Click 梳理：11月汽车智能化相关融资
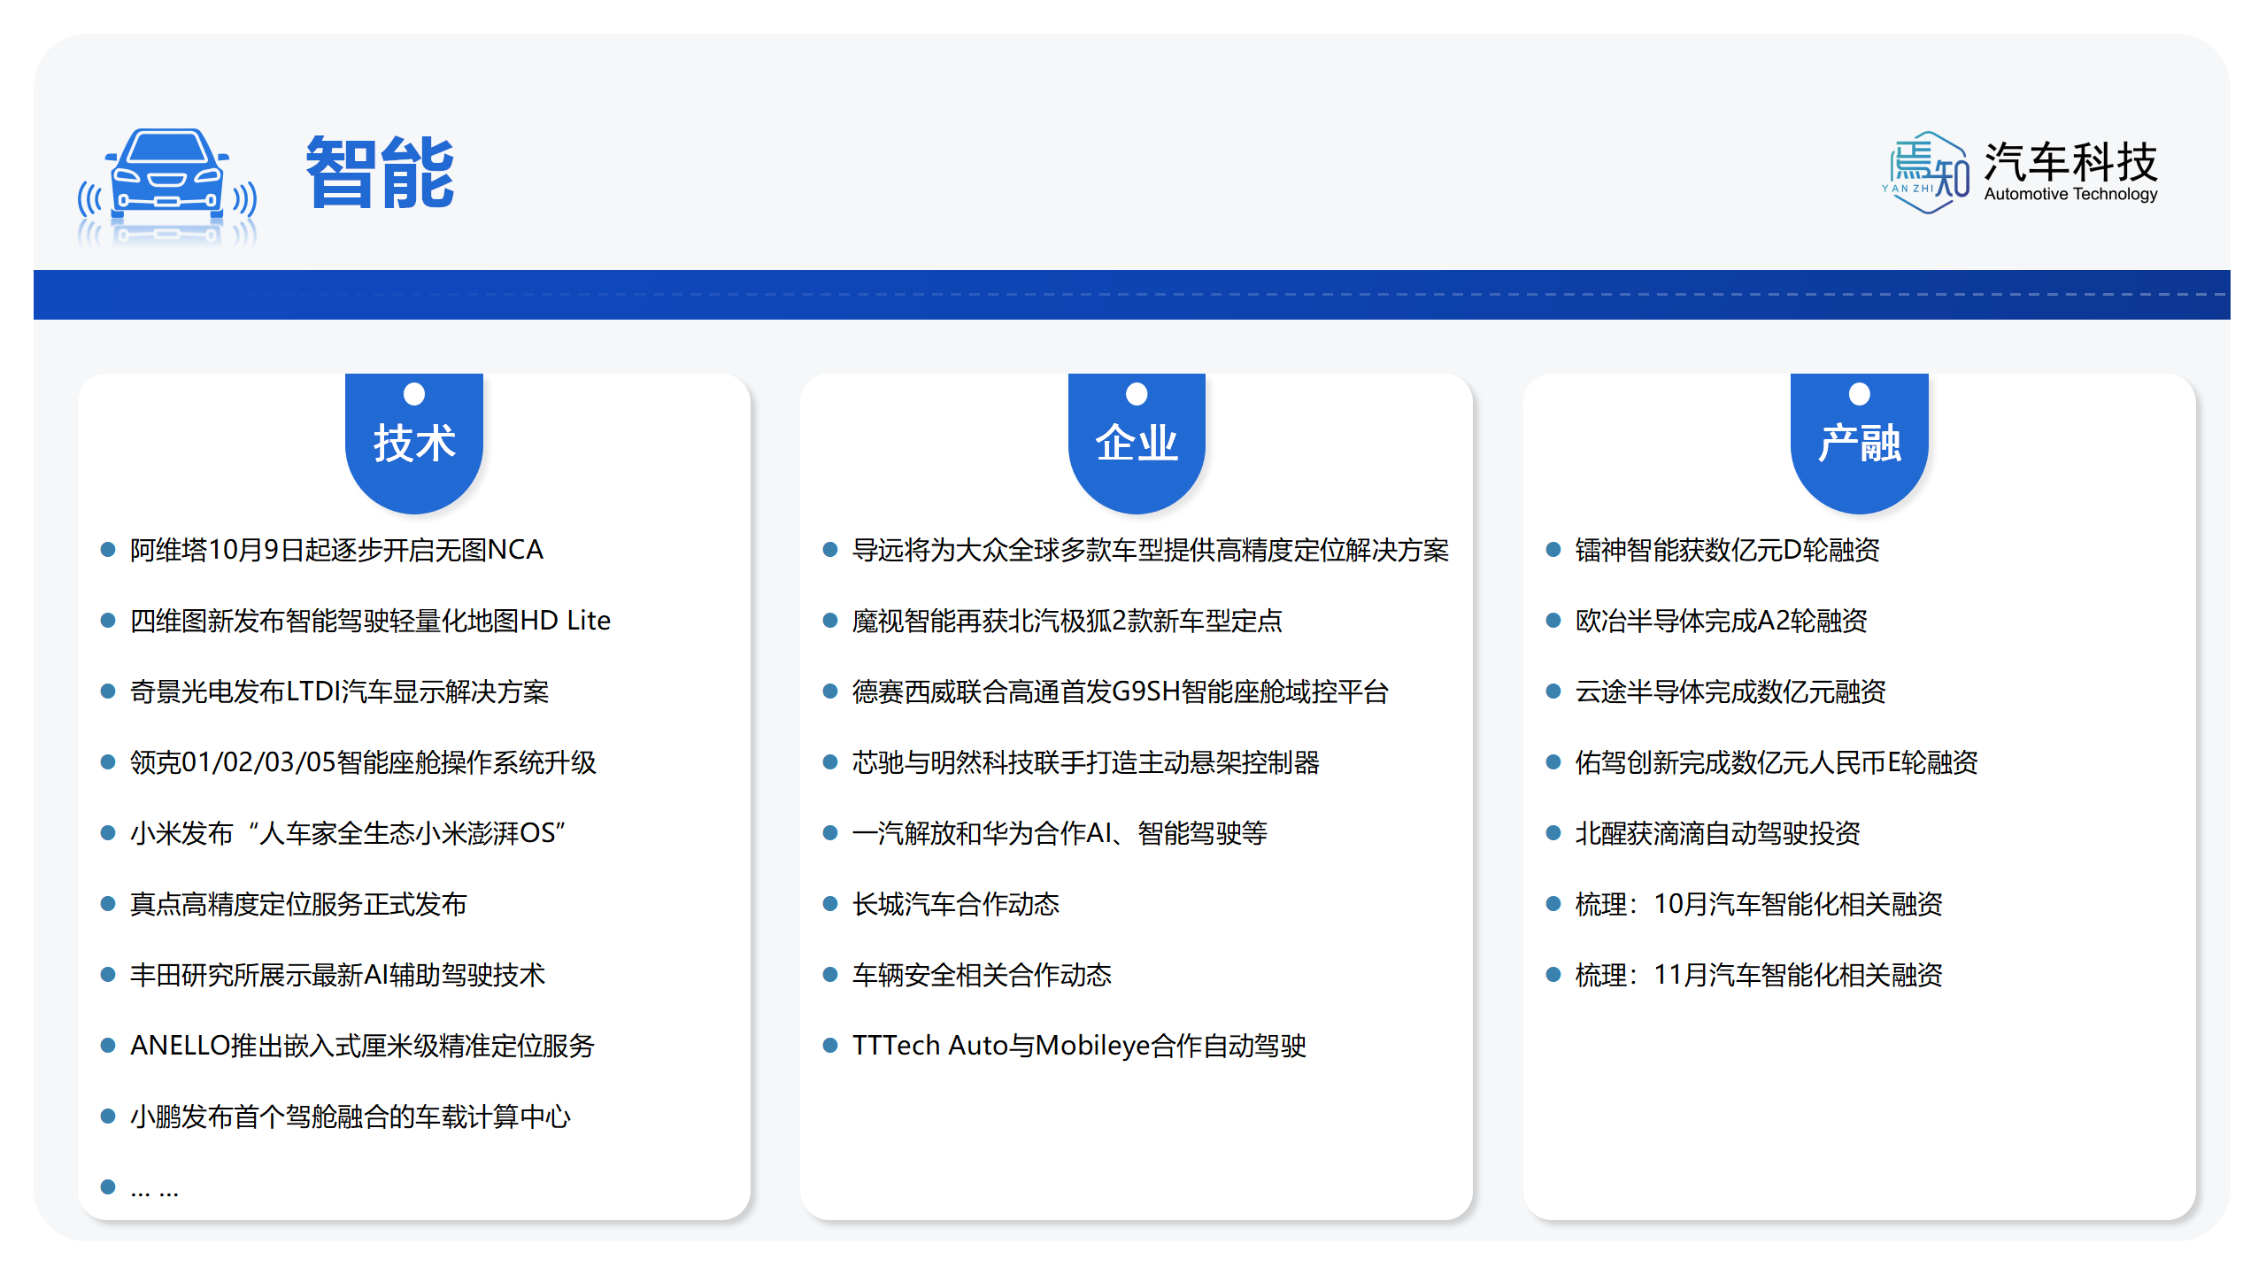Screen dimensions: 2266x1275 1759,975
